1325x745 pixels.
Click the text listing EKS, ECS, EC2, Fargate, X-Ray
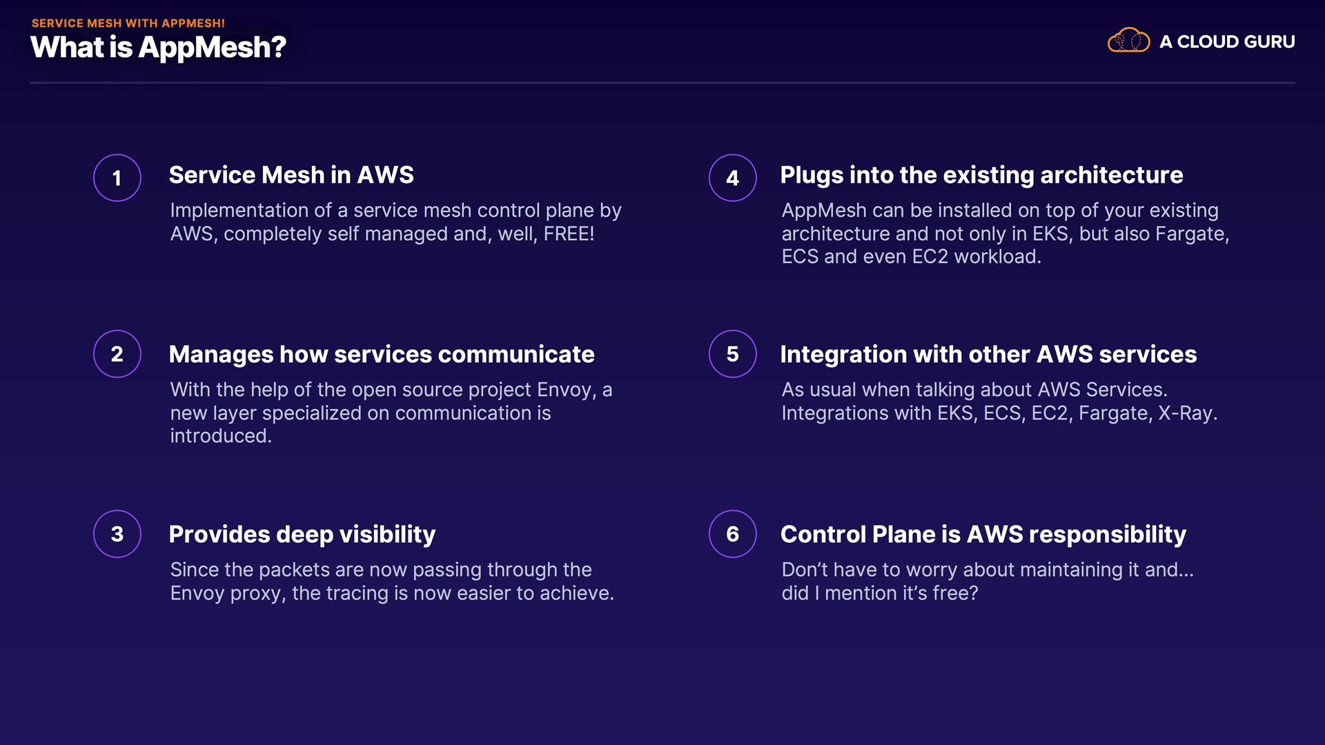999,413
